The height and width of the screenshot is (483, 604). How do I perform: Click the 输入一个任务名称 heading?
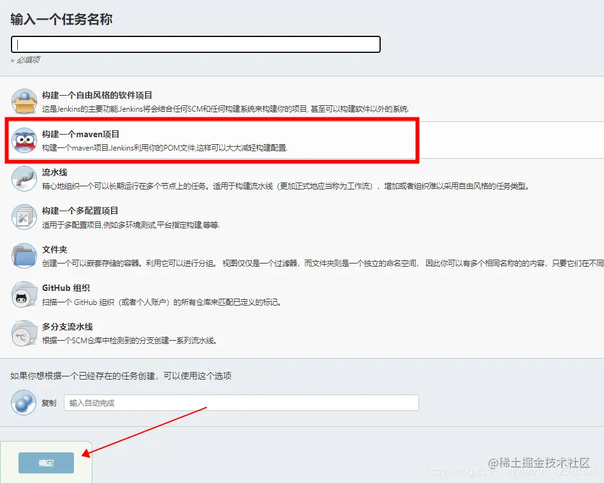[61, 19]
